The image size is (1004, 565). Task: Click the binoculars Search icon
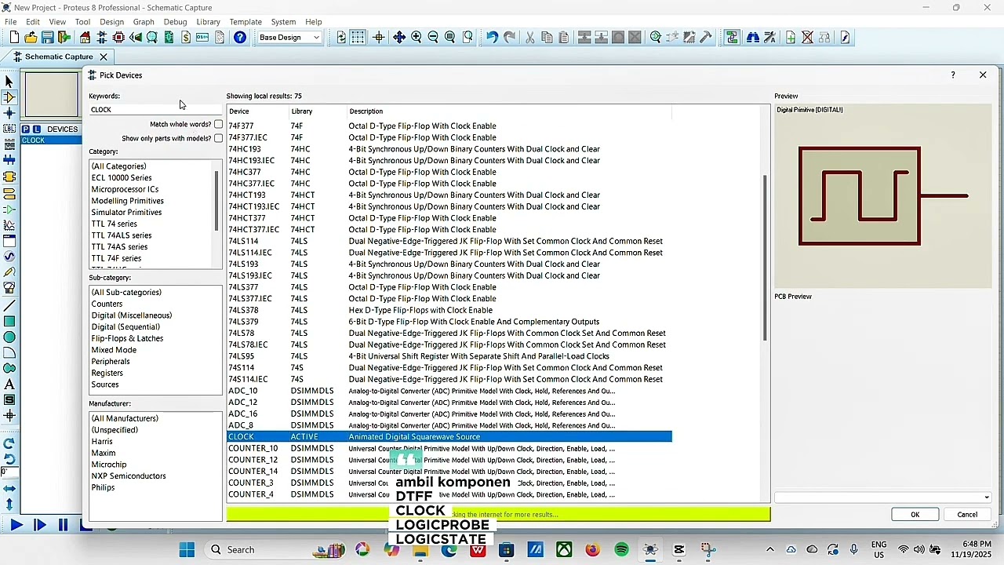(x=753, y=38)
